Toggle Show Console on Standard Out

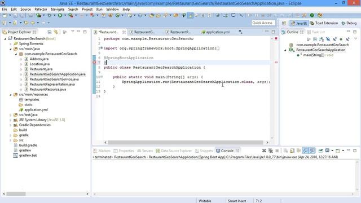click(305, 151)
